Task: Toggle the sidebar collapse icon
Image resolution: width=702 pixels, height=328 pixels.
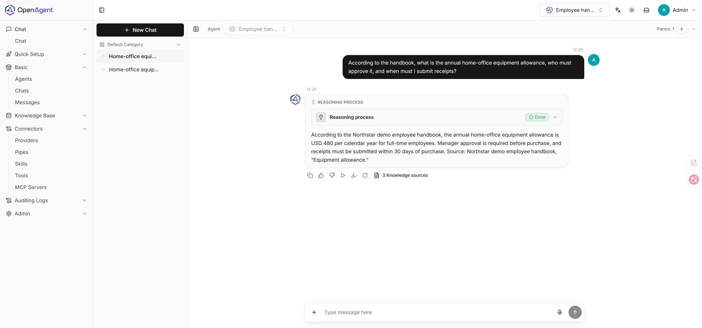Action: (102, 10)
